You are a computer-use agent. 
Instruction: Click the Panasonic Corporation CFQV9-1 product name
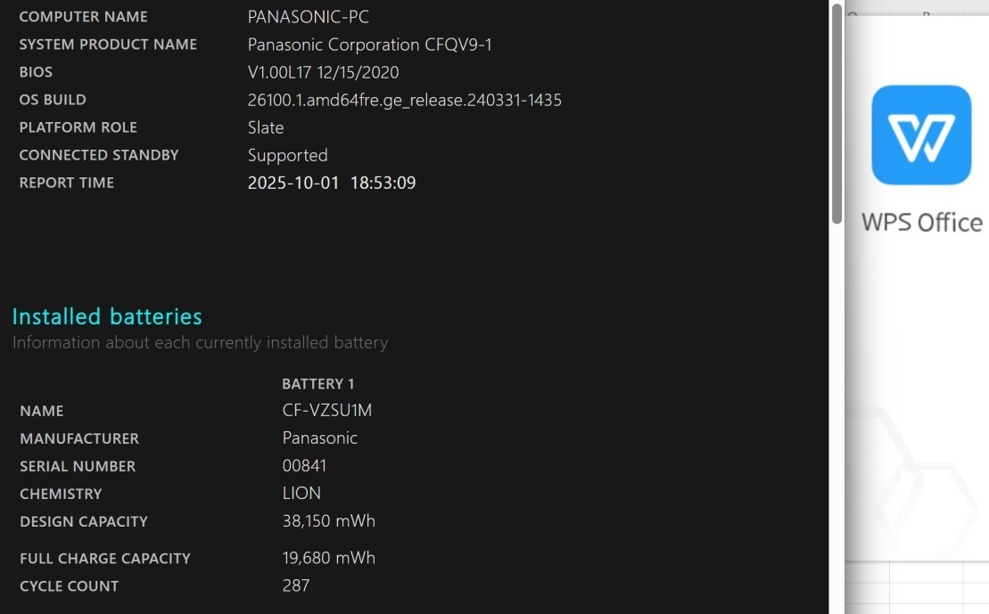pos(369,45)
